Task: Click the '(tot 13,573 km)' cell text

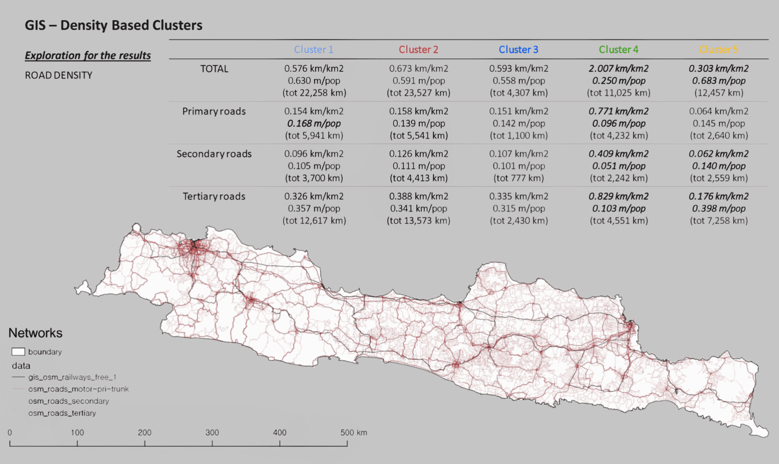Action: (419, 221)
